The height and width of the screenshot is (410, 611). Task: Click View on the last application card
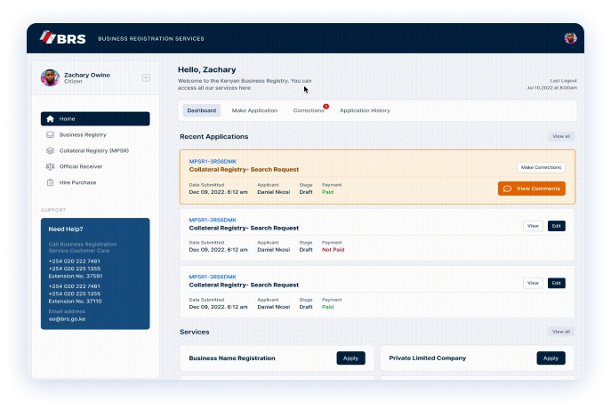pos(533,283)
